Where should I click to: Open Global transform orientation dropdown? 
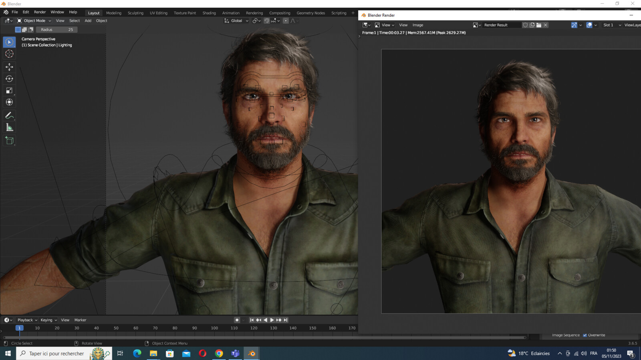(x=236, y=21)
